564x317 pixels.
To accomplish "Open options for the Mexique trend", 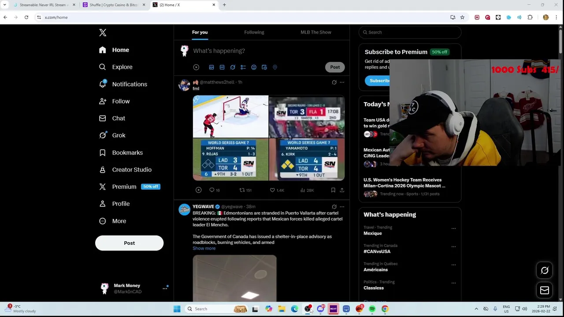I will pyautogui.click(x=453, y=229).
